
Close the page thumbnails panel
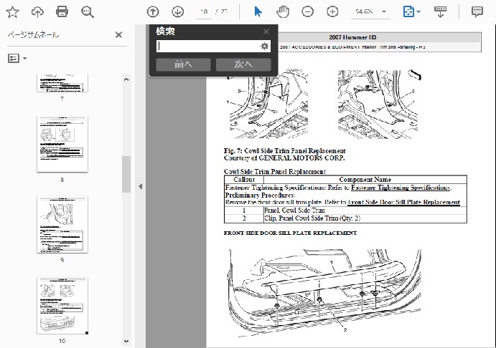118,34
